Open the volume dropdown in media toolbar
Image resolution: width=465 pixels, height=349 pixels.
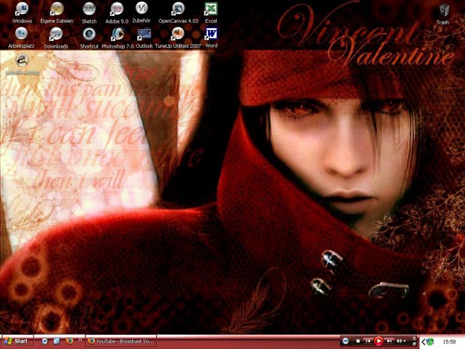click(x=404, y=341)
